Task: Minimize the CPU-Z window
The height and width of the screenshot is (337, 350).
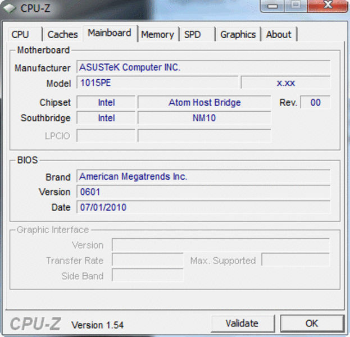Action: (272, 6)
